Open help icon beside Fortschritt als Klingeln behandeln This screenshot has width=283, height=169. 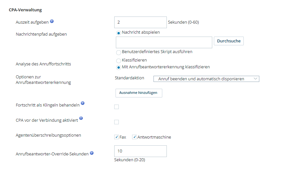(x=82, y=103)
